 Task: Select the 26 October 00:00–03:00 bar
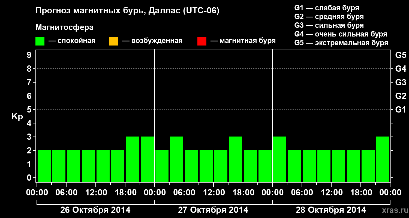pos(44,166)
